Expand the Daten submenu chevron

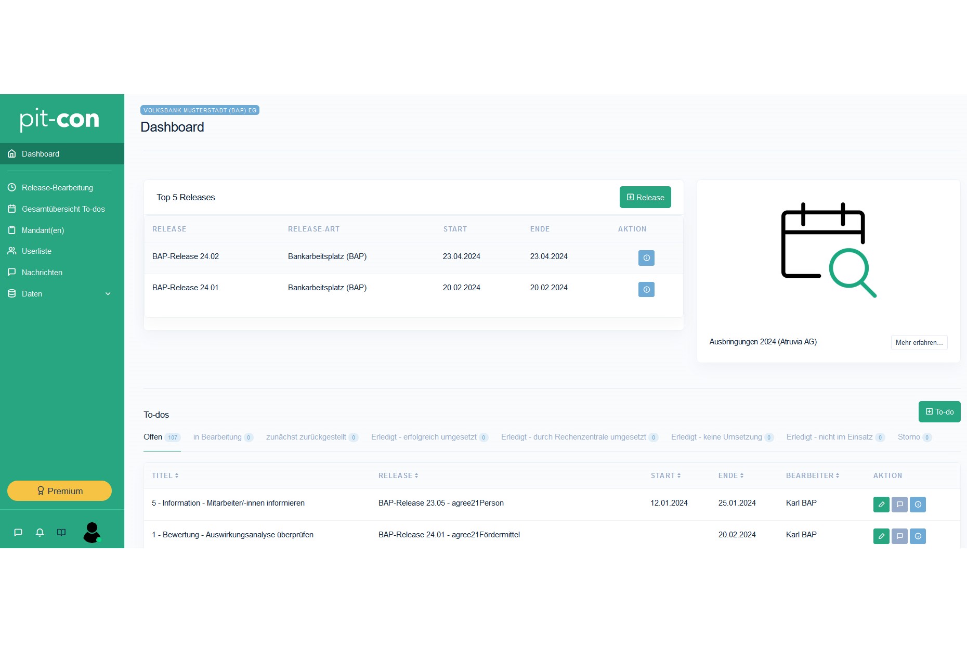pos(108,294)
